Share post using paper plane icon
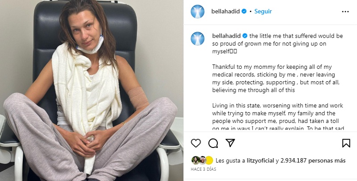The image size is (357, 181). pos(230,143)
